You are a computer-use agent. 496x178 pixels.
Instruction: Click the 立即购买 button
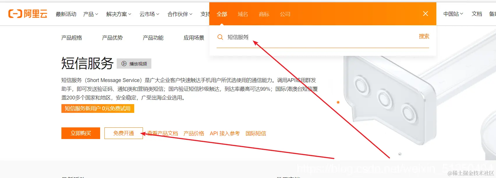(x=81, y=133)
